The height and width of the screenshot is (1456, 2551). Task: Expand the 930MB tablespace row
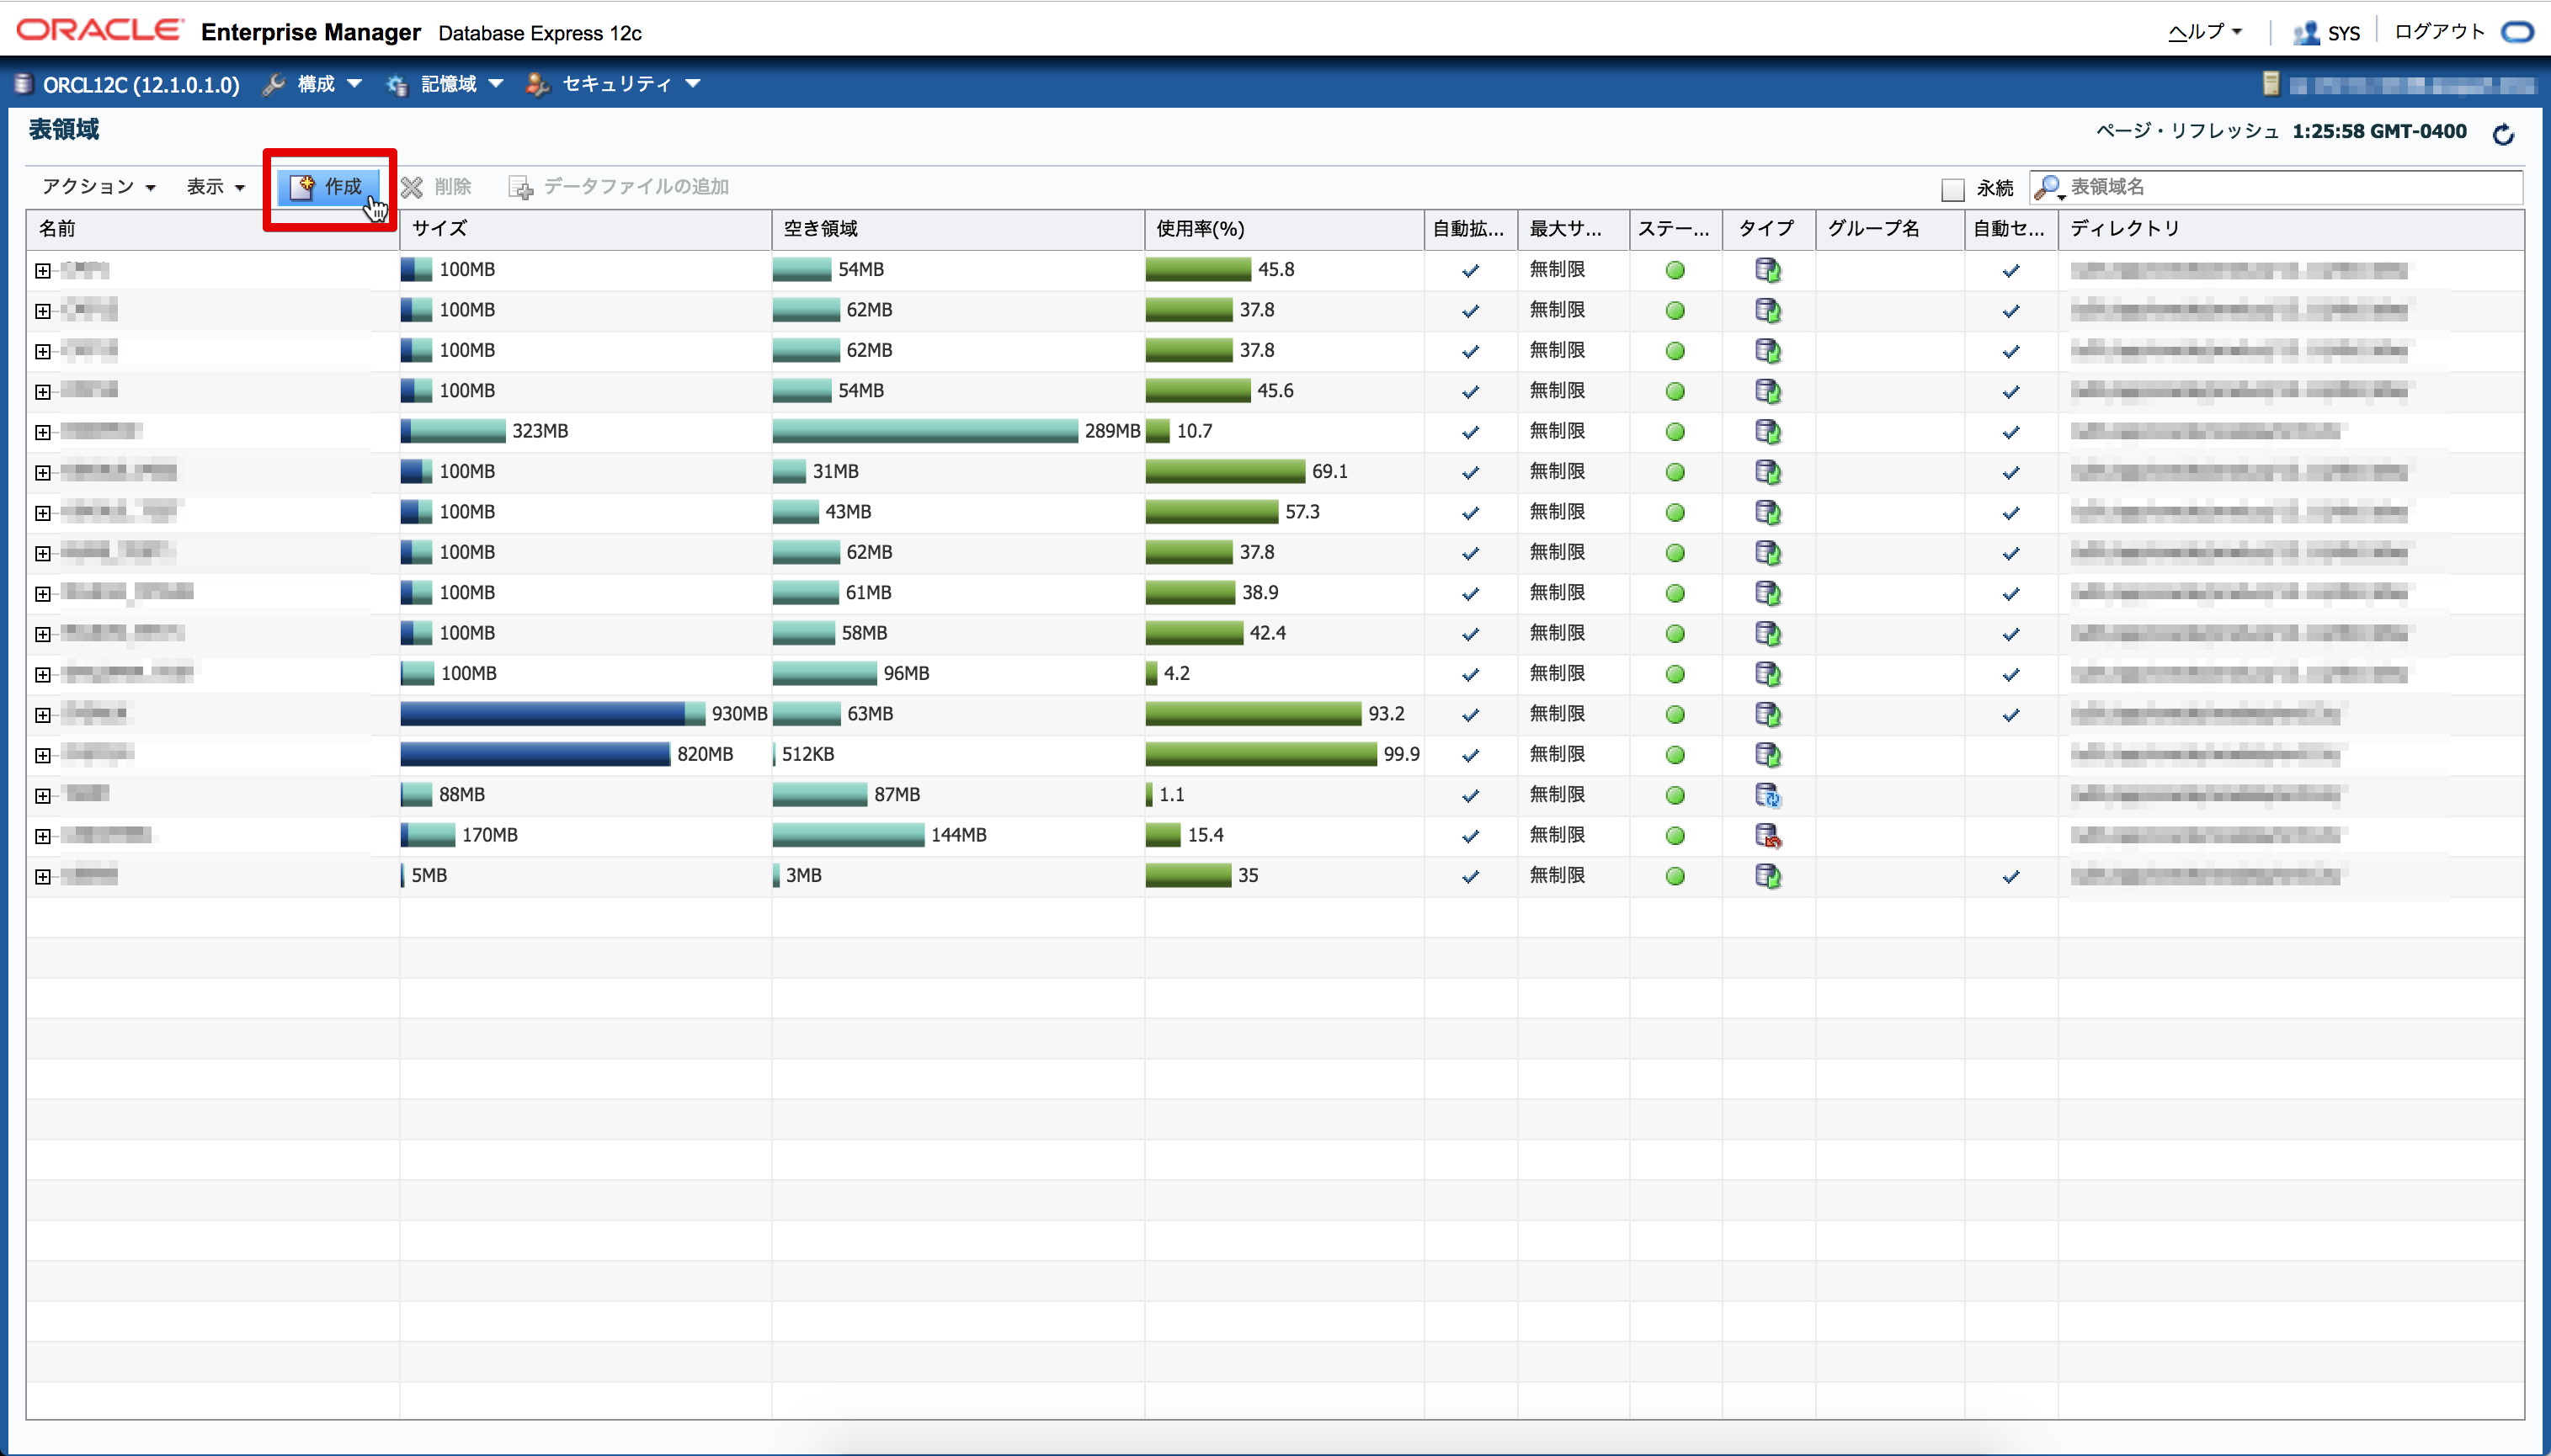[43, 715]
